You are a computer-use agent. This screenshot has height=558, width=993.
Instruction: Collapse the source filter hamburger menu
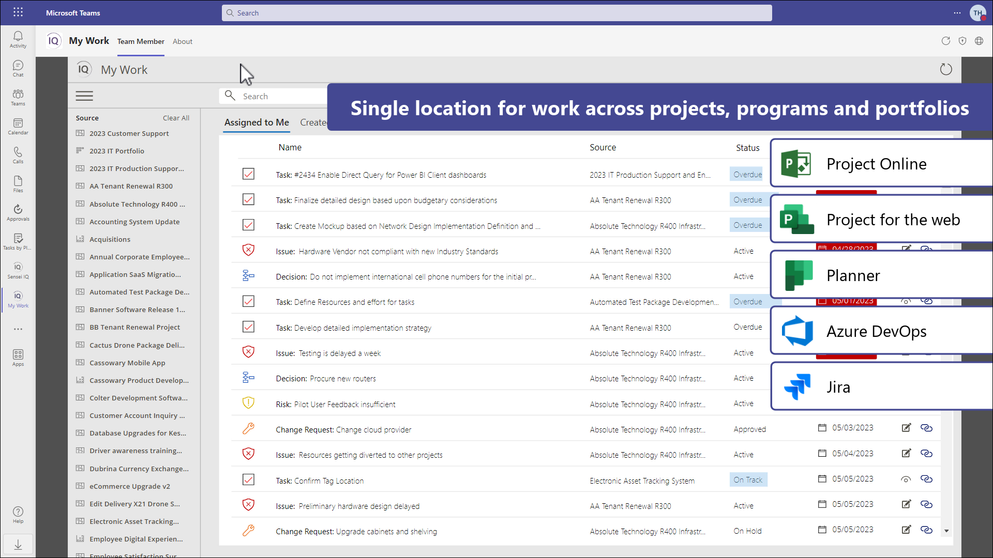click(84, 96)
